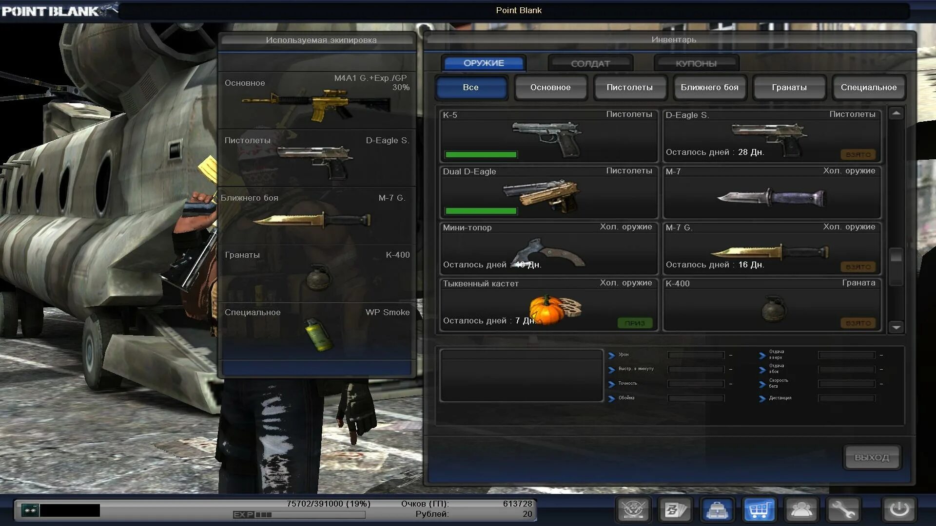Click the ВЗЯТО badge on M-7 G.
This screenshot has height=526, width=936.
click(x=858, y=267)
